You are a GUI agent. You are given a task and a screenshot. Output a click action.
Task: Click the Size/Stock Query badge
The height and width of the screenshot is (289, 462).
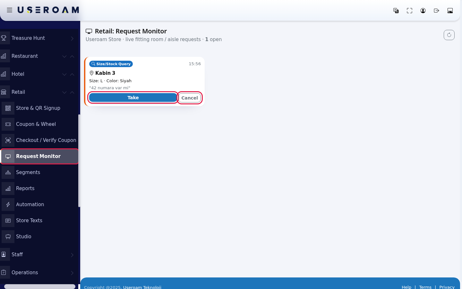111,64
